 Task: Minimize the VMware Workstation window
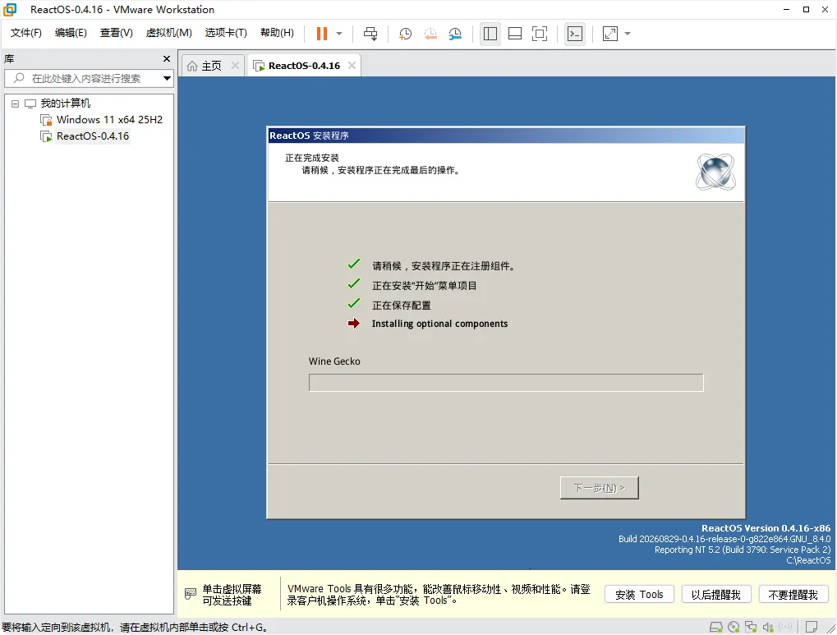tap(786, 9)
